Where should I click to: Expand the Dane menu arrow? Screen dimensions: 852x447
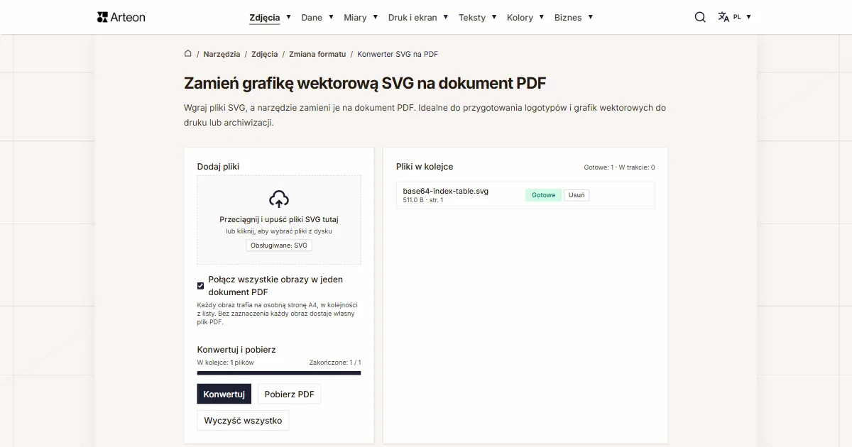(330, 16)
